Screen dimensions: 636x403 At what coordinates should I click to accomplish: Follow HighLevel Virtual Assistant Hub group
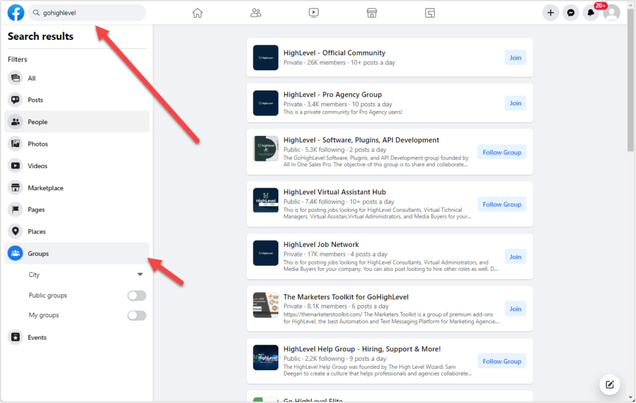click(x=502, y=204)
